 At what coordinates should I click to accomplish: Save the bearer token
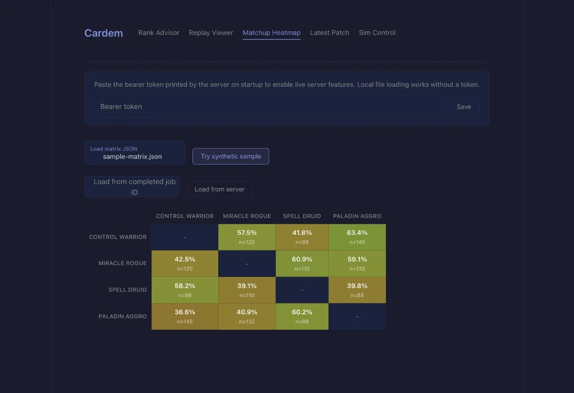(x=464, y=107)
